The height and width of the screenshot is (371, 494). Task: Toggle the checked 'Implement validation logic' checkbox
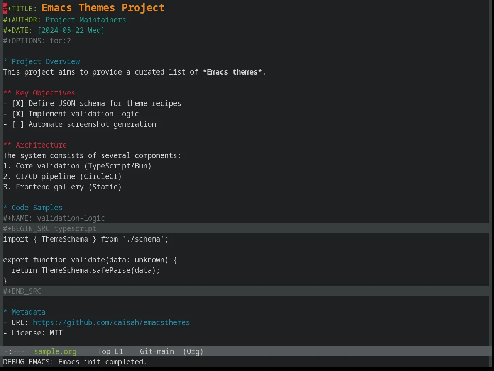[18, 114]
